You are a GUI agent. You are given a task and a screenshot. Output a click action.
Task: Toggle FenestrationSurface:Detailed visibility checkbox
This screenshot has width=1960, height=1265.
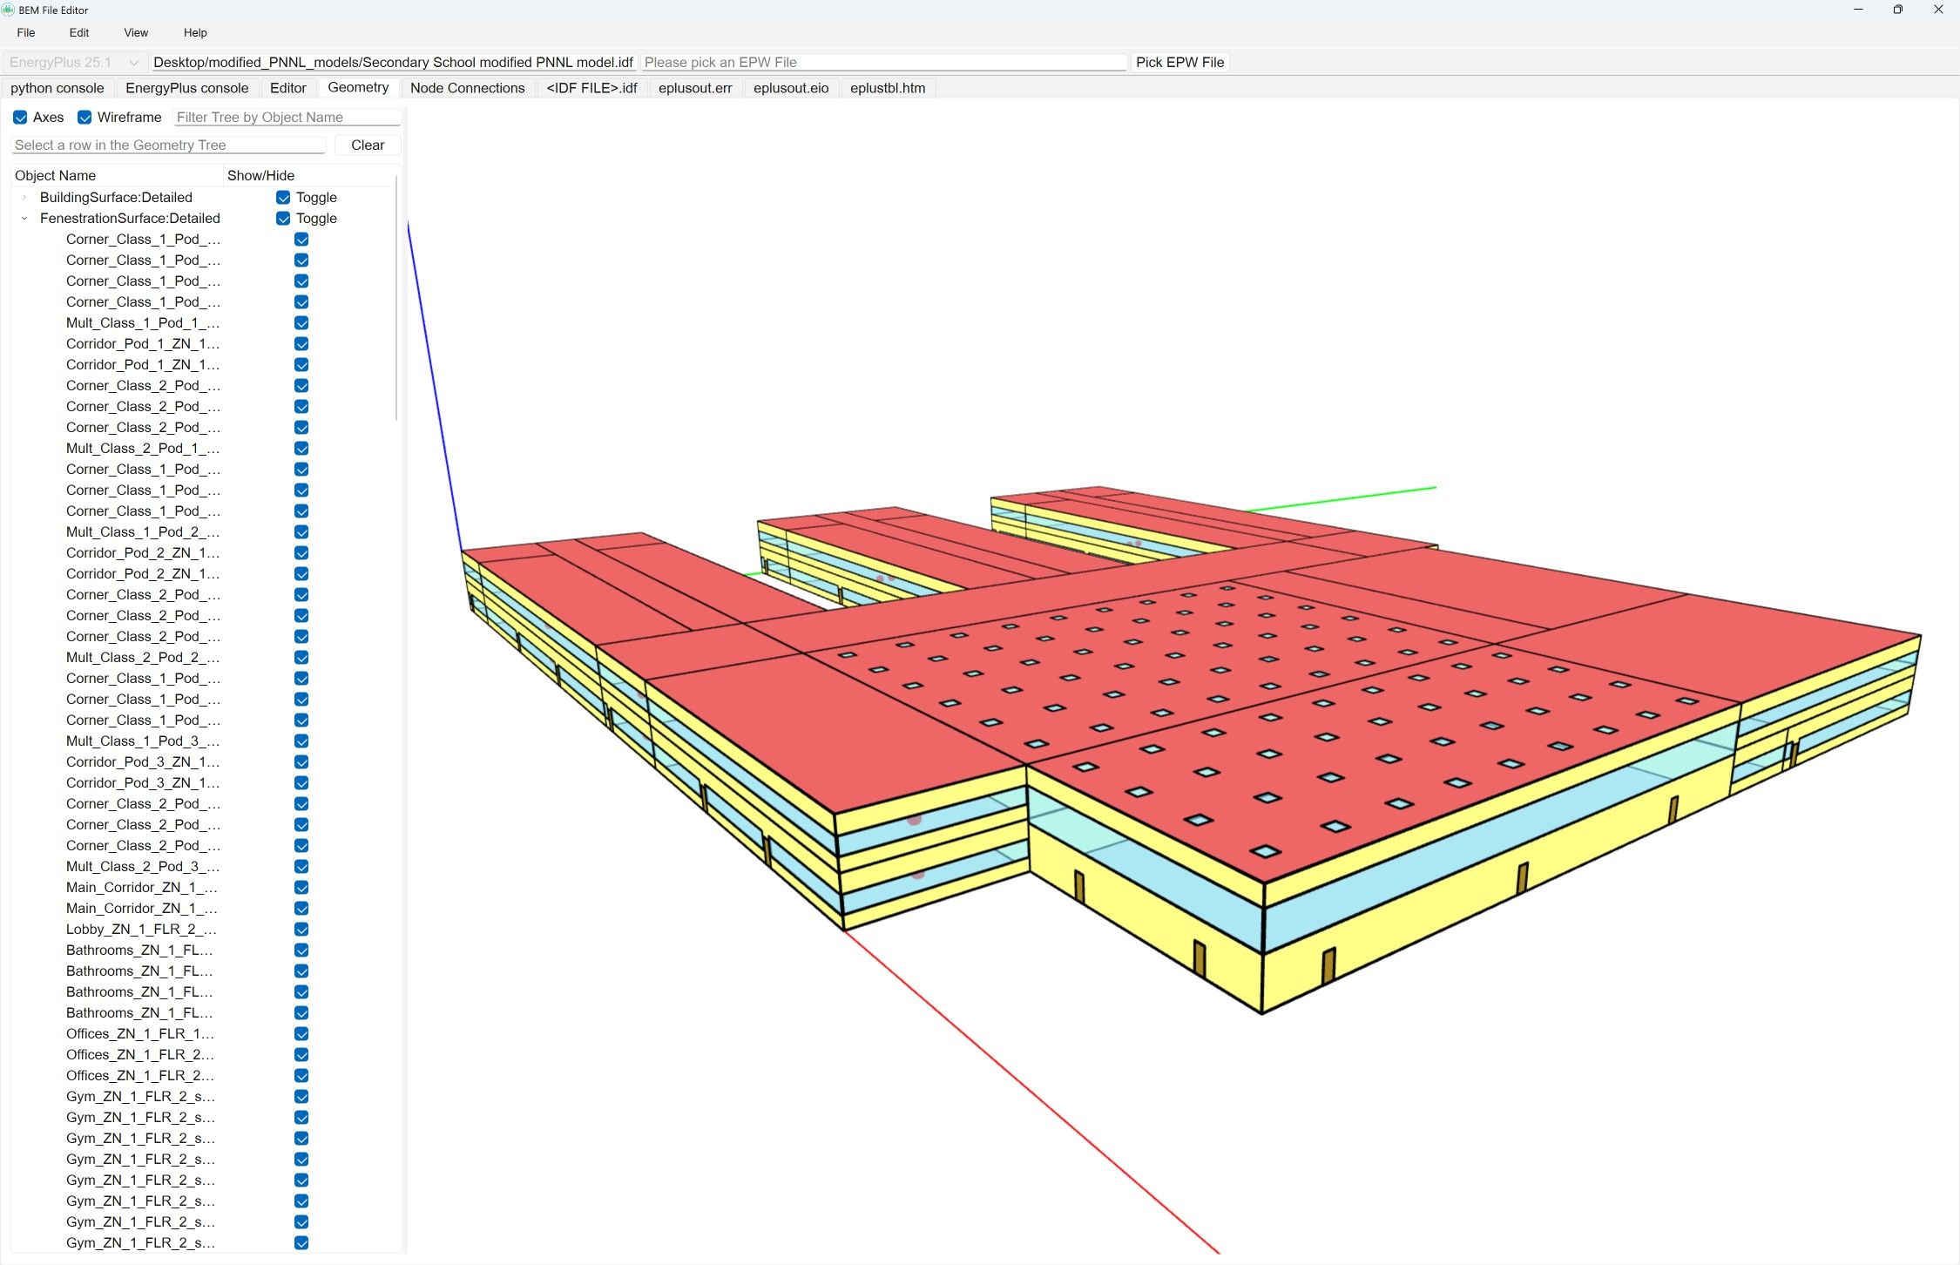click(x=283, y=219)
